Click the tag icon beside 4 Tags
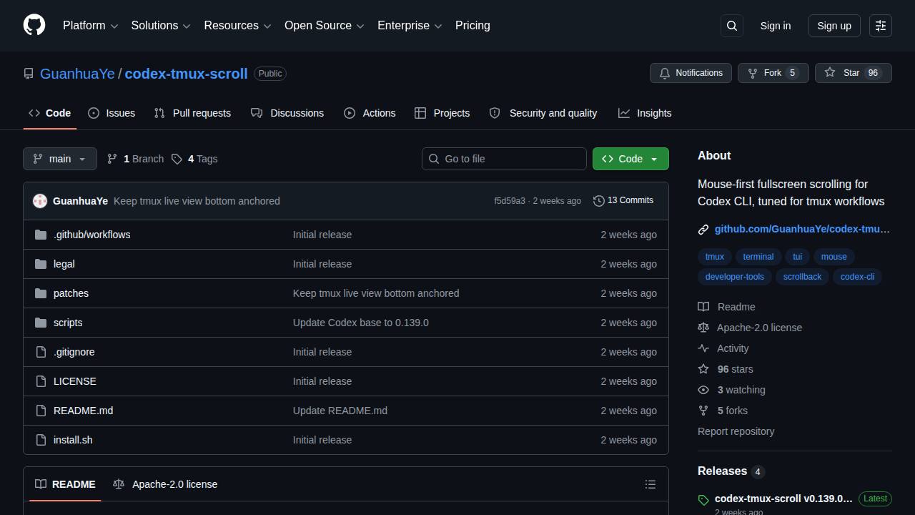The width and height of the screenshot is (915, 515). 177,159
